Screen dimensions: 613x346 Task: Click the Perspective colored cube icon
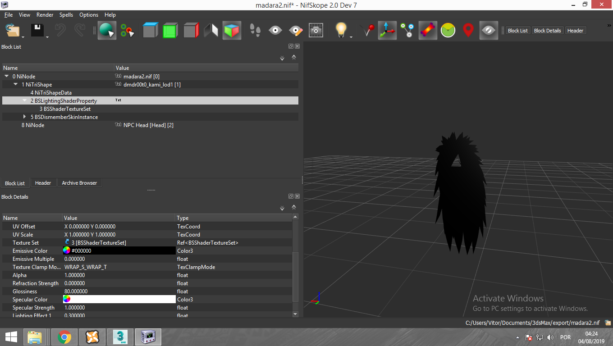click(x=232, y=31)
